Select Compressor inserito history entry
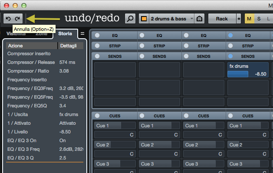The image size is (273, 173). 45,53
